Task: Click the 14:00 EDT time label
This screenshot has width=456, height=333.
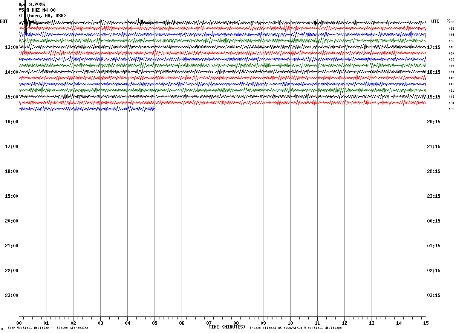Action: pyautogui.click(x=12, y=72)
